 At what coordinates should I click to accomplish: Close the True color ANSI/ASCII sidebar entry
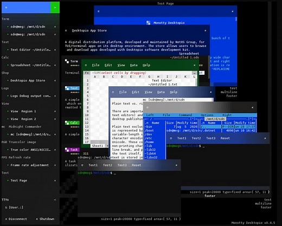click(x=55, y=150)
